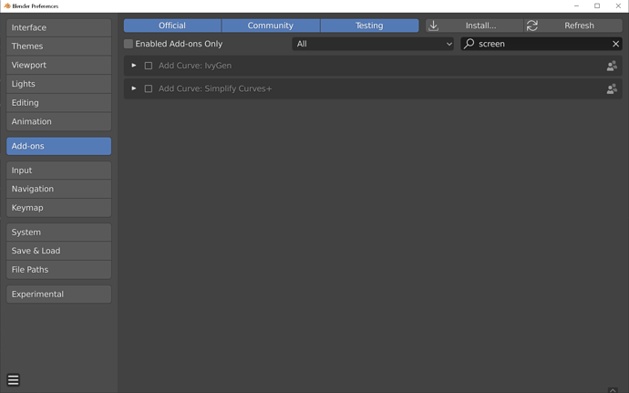629x393 pixels.
Task: Expand the Simplify Curves+ add-on details
Action: point(134,88)
